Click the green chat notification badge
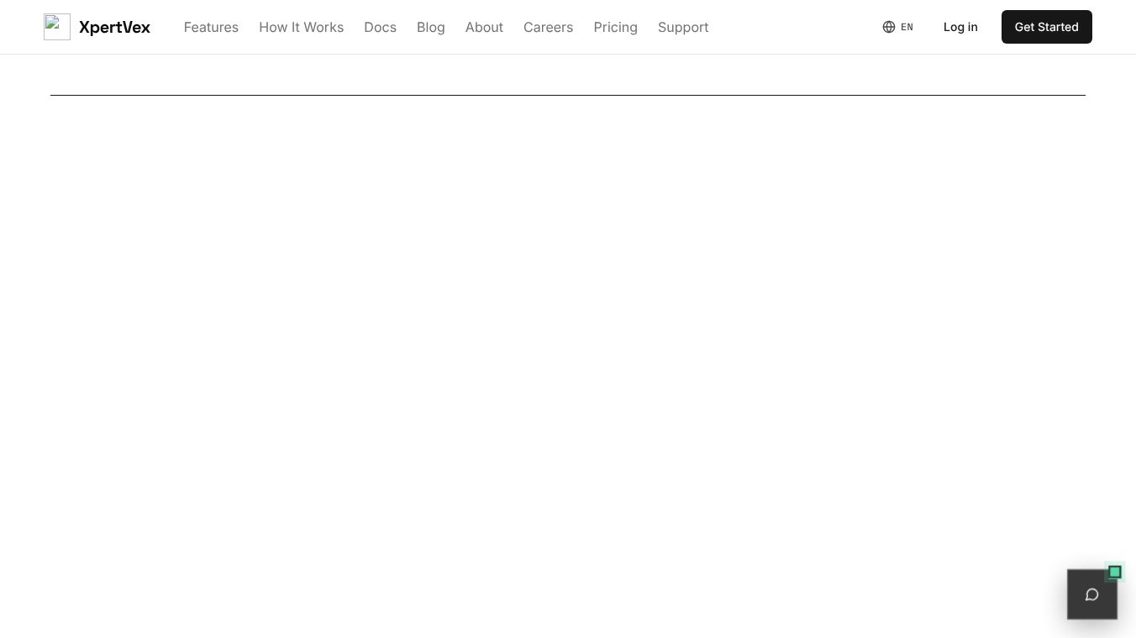The height and width of the screenshot is (638, 1136). pyautogui.click(x=1114, y=572)
